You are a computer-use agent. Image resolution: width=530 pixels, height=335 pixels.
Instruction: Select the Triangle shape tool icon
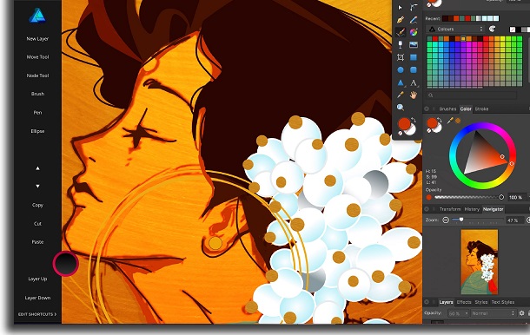[401, 82]
